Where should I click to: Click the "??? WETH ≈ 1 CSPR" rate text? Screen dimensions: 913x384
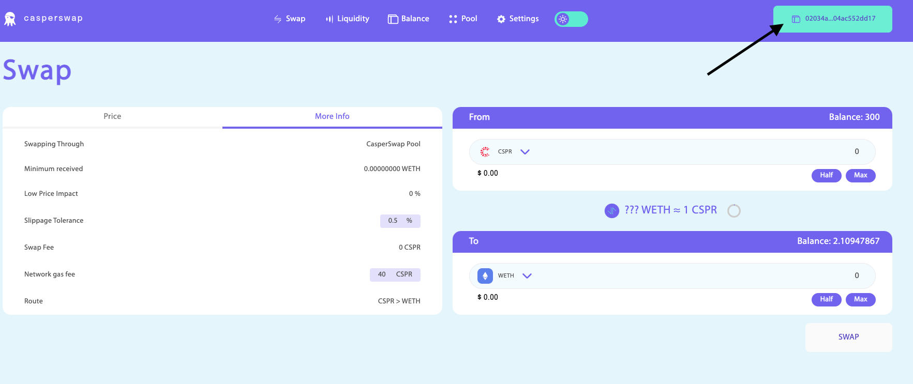[x=671, y=210]
